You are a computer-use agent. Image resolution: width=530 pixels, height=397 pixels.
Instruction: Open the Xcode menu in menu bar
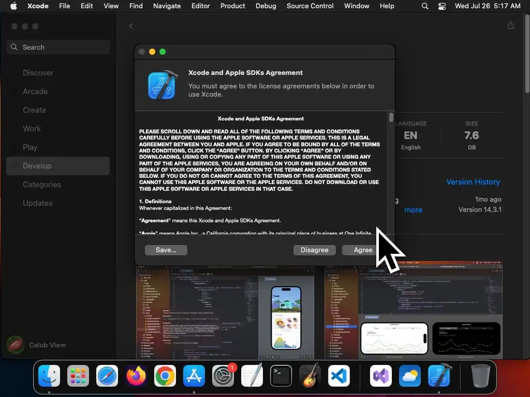click(38, 6)
